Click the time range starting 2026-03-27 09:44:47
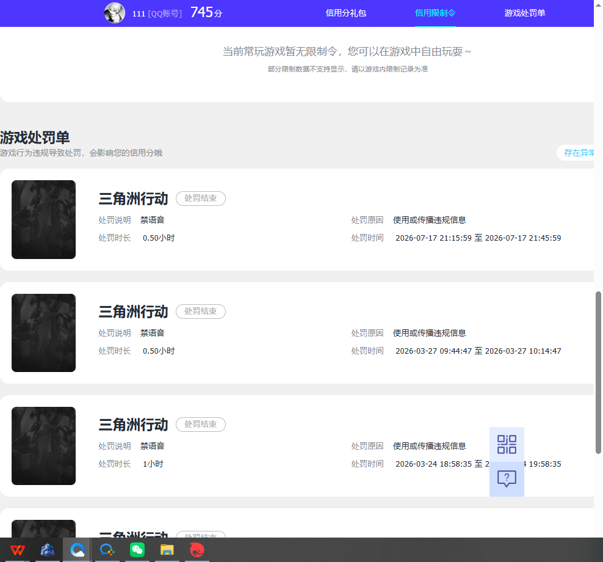This screenshot has height=562, width=603. click(x=478, y=351)
